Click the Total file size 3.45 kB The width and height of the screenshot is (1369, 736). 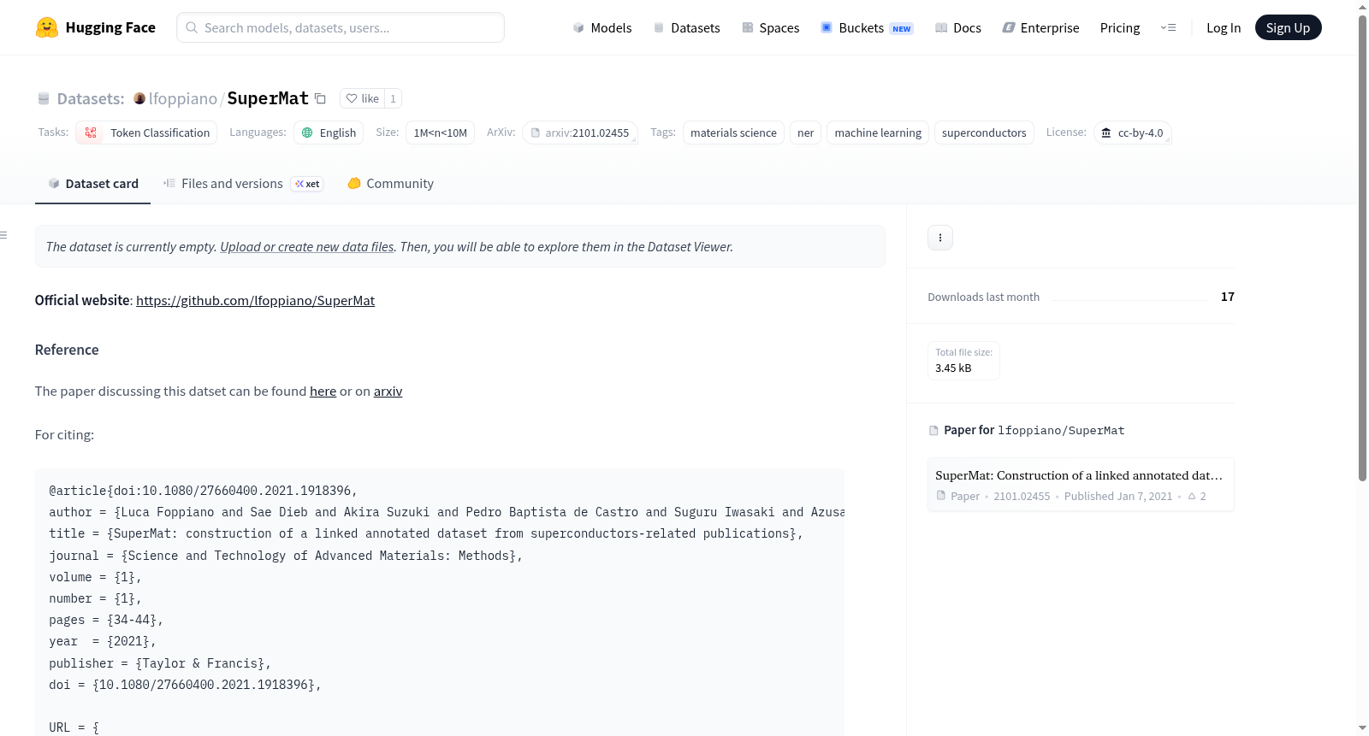(963, 361)
